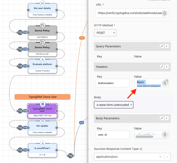Click the function icon on Is enrollFlow? node
The height and width of the screenshot is (163, 177).
click(43, 143)
